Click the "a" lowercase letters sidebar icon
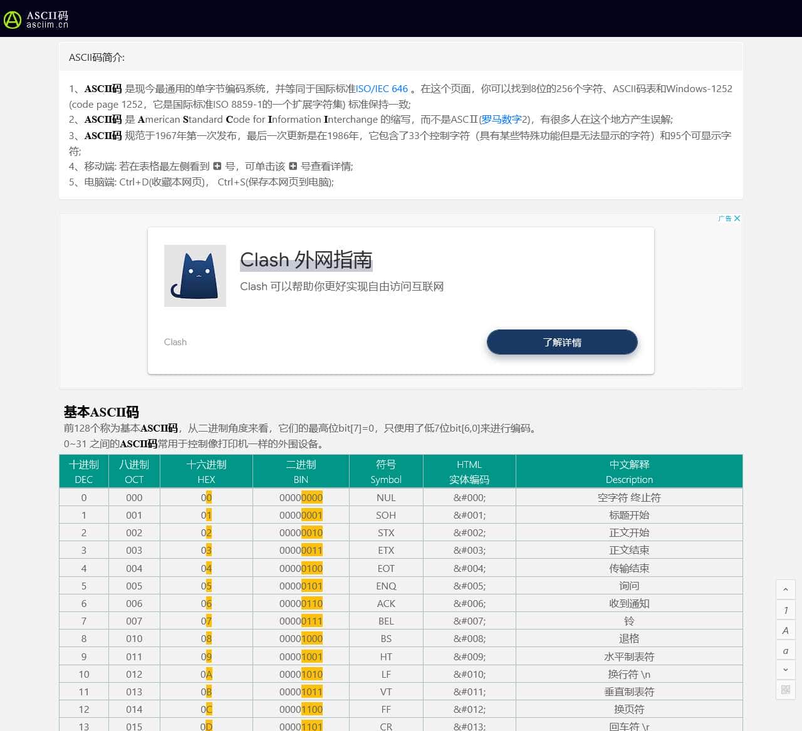The height and width of the screenshot is (731, 802). [x=785, y=650]
